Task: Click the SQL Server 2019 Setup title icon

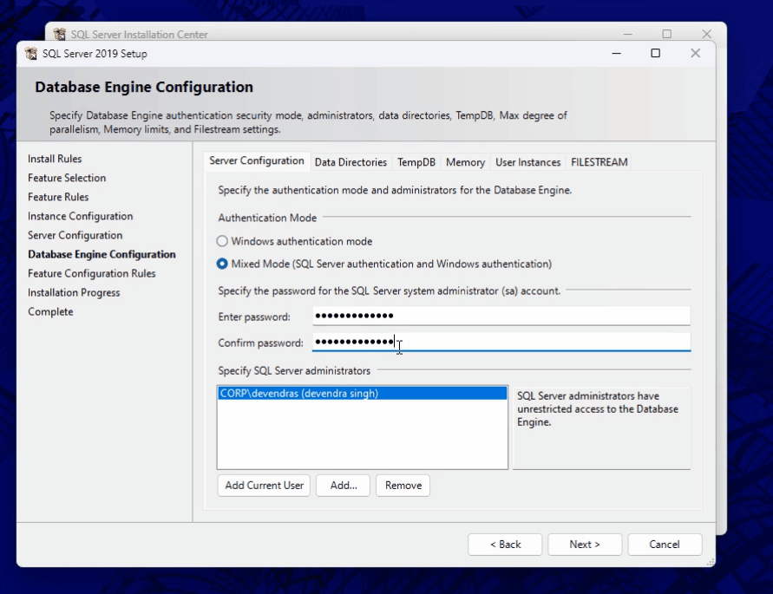Action: pyautogui.click(x=30, y=54)
